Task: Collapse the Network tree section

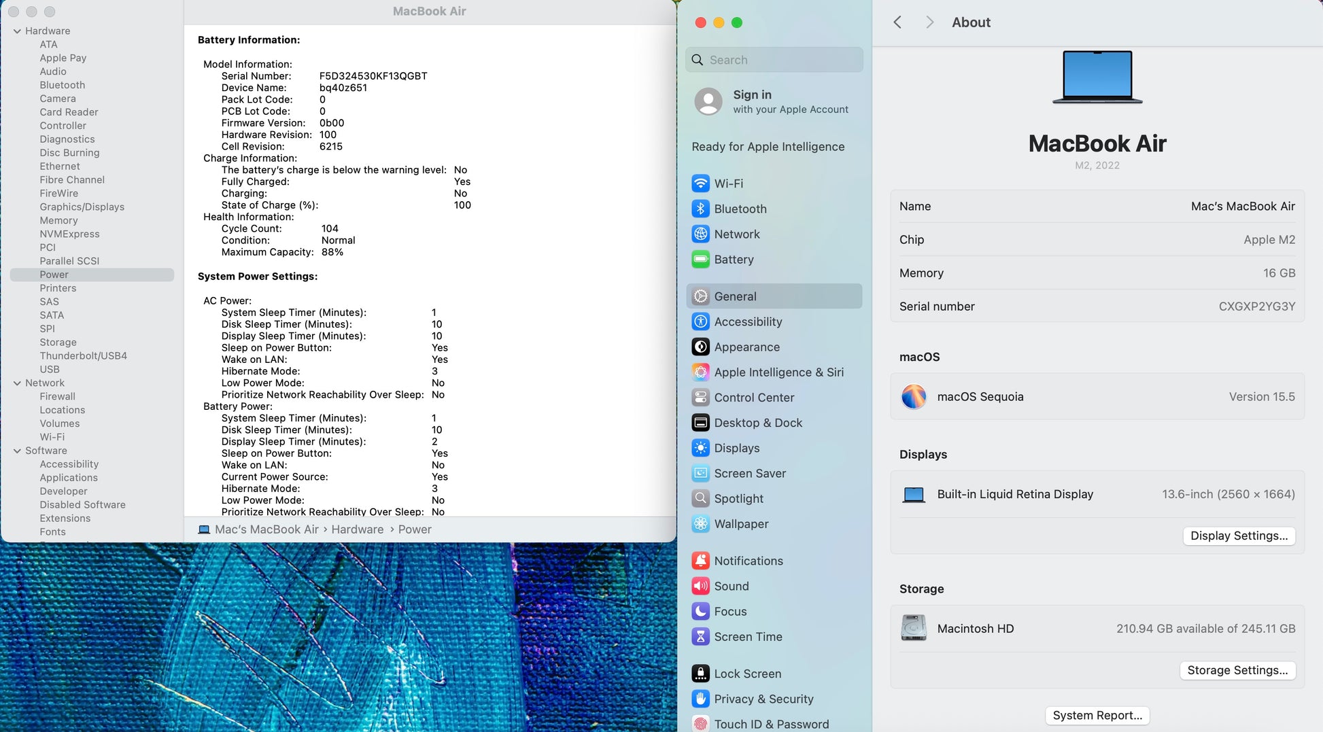Action: pos(17,383)
